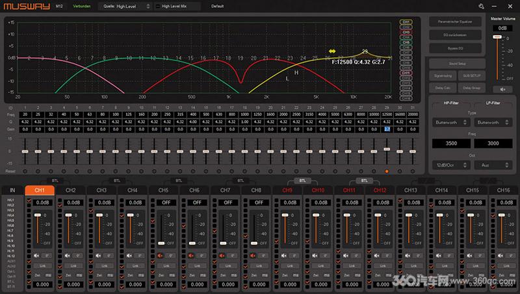Unmute CH5 using its red speaker icon

pos(160,256)
